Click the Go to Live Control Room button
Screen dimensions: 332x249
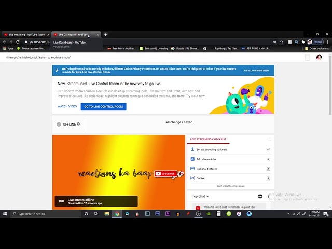pyautogui.click(x=104, y=107)
